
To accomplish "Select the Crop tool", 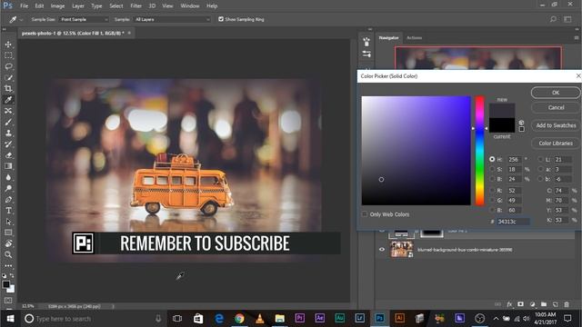I will click(8, 89).
